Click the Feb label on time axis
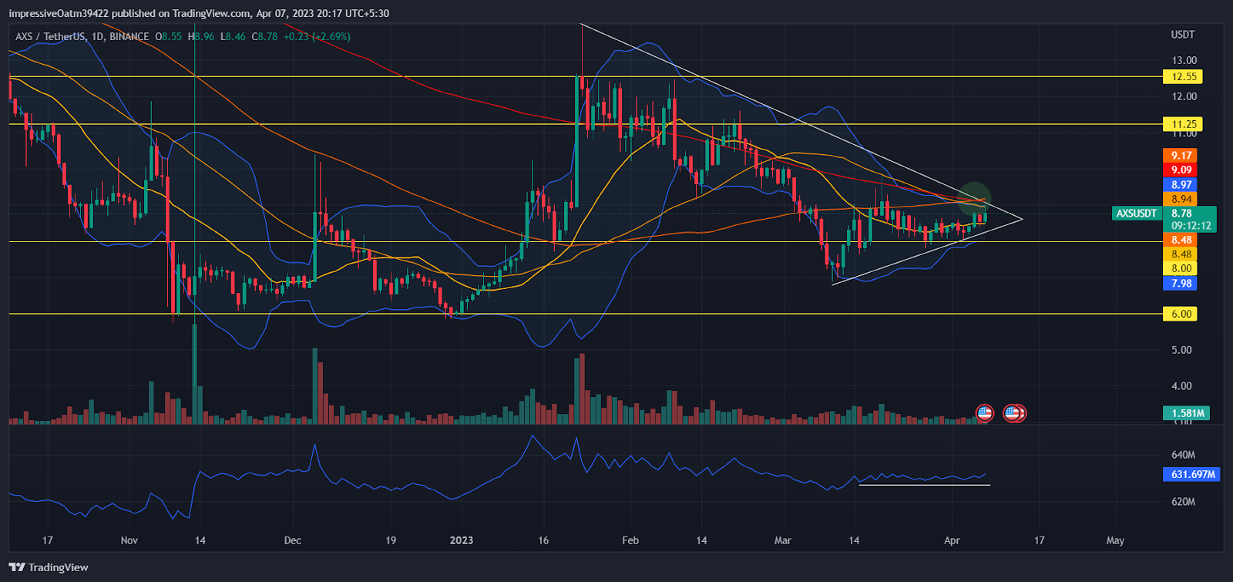Image resolution: width=1233 pixels, height=582 pixels. (630, 540)
